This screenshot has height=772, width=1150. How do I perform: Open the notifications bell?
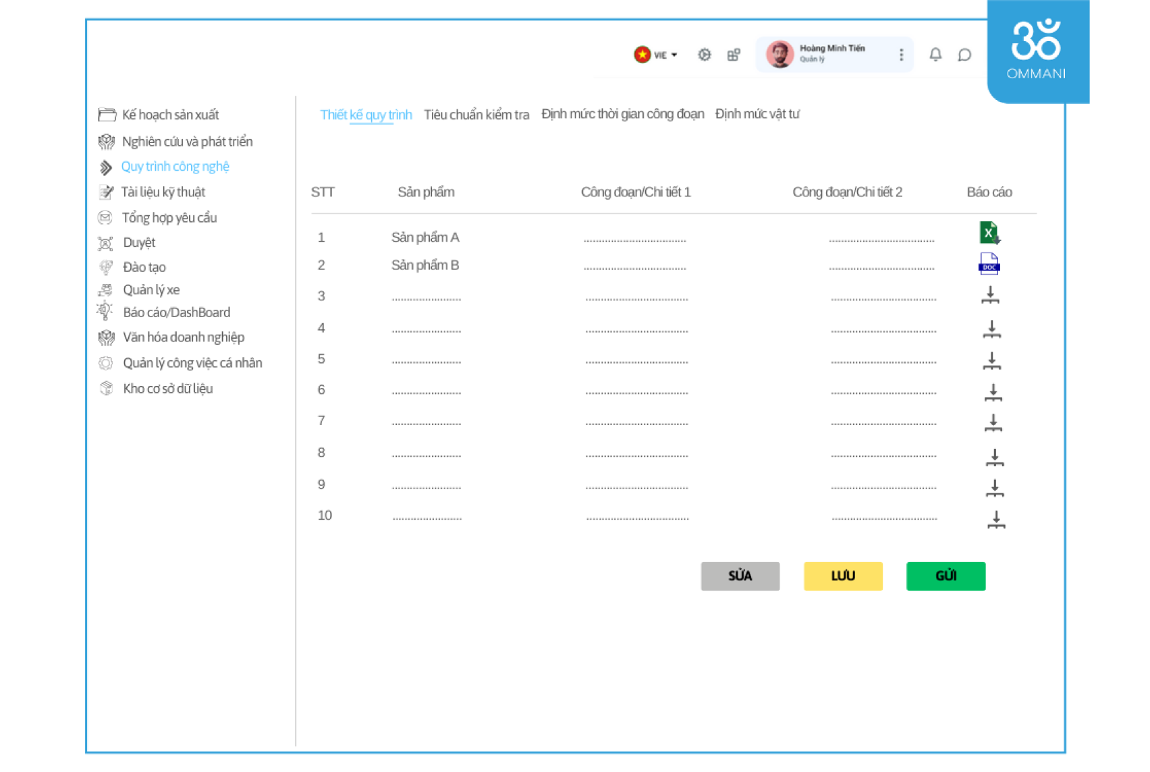coord(935,55)
